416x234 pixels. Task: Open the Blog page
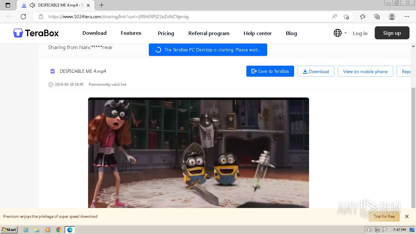coord(291,33)
